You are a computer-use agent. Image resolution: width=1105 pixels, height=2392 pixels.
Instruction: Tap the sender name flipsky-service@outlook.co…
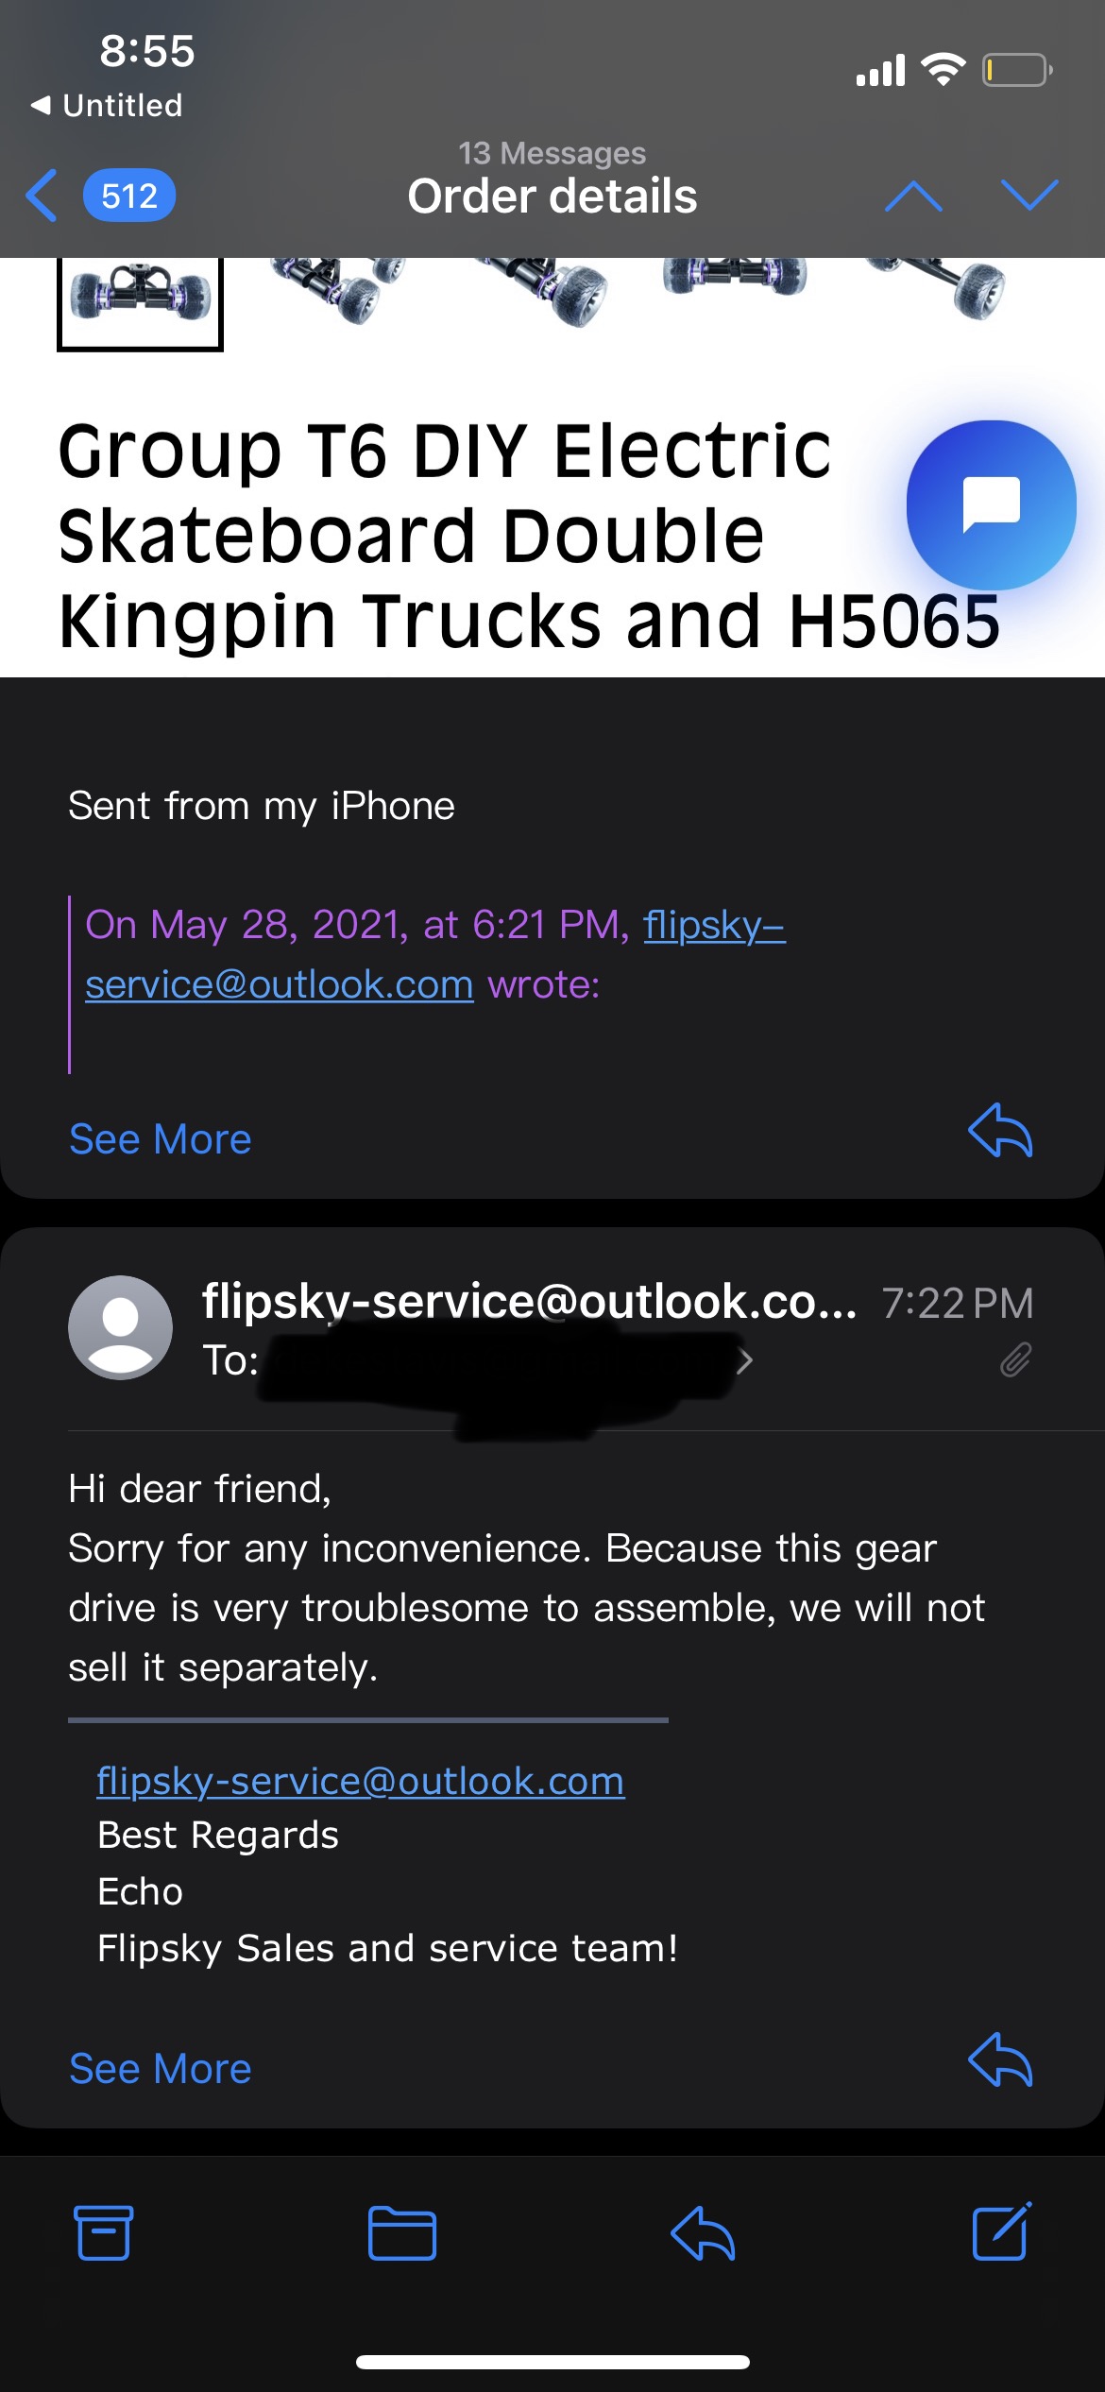(529, 1302)
